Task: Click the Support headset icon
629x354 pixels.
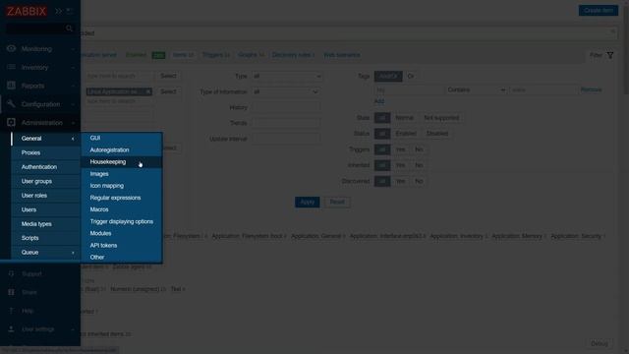Action: click(11, 273)
